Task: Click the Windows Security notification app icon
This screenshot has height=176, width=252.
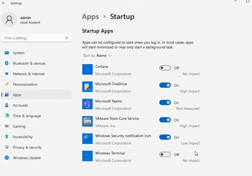Action: tap(87, 139)
